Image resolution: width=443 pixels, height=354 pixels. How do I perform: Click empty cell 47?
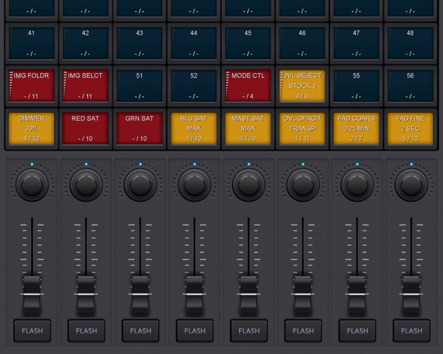click(x=356, y=43)
